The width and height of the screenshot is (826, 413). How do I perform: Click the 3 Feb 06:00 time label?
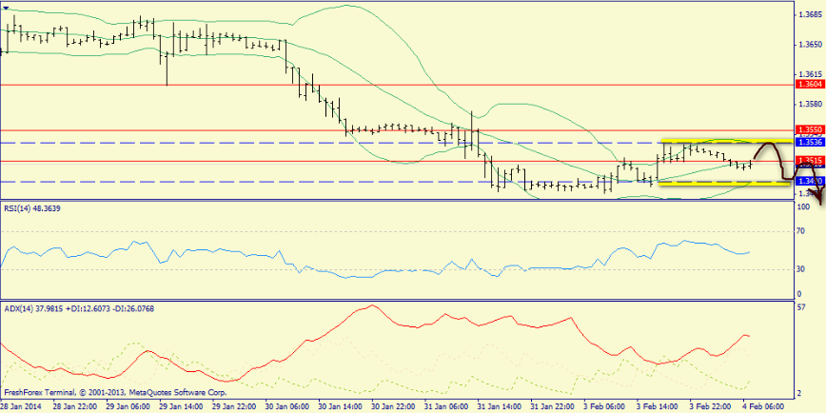[x=605, y=407]
